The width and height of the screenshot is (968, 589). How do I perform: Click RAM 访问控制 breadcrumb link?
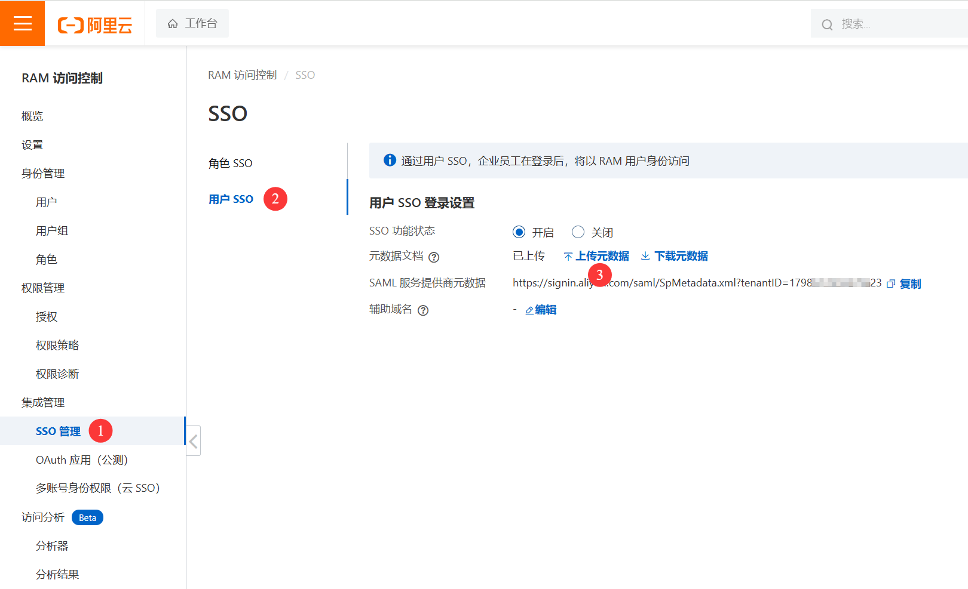pos(242,75)
